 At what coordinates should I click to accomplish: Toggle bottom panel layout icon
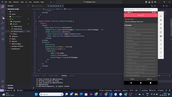coord(149,2)
